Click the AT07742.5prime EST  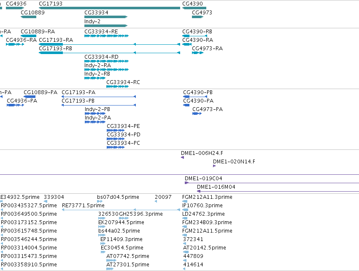(111, 261)
